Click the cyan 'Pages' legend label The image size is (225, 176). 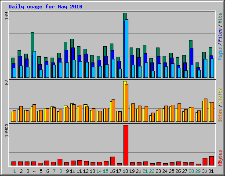(x=220, y=54)
